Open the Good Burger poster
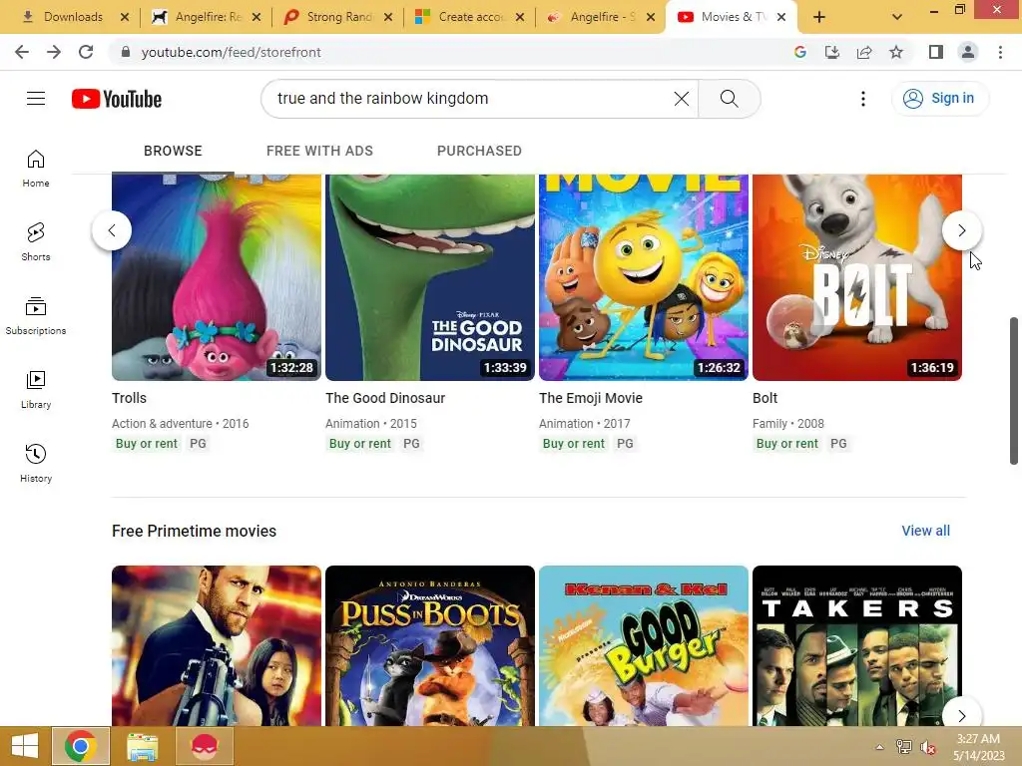 644,645
